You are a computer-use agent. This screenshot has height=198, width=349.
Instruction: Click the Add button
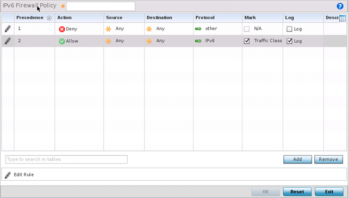click(297, 159)
